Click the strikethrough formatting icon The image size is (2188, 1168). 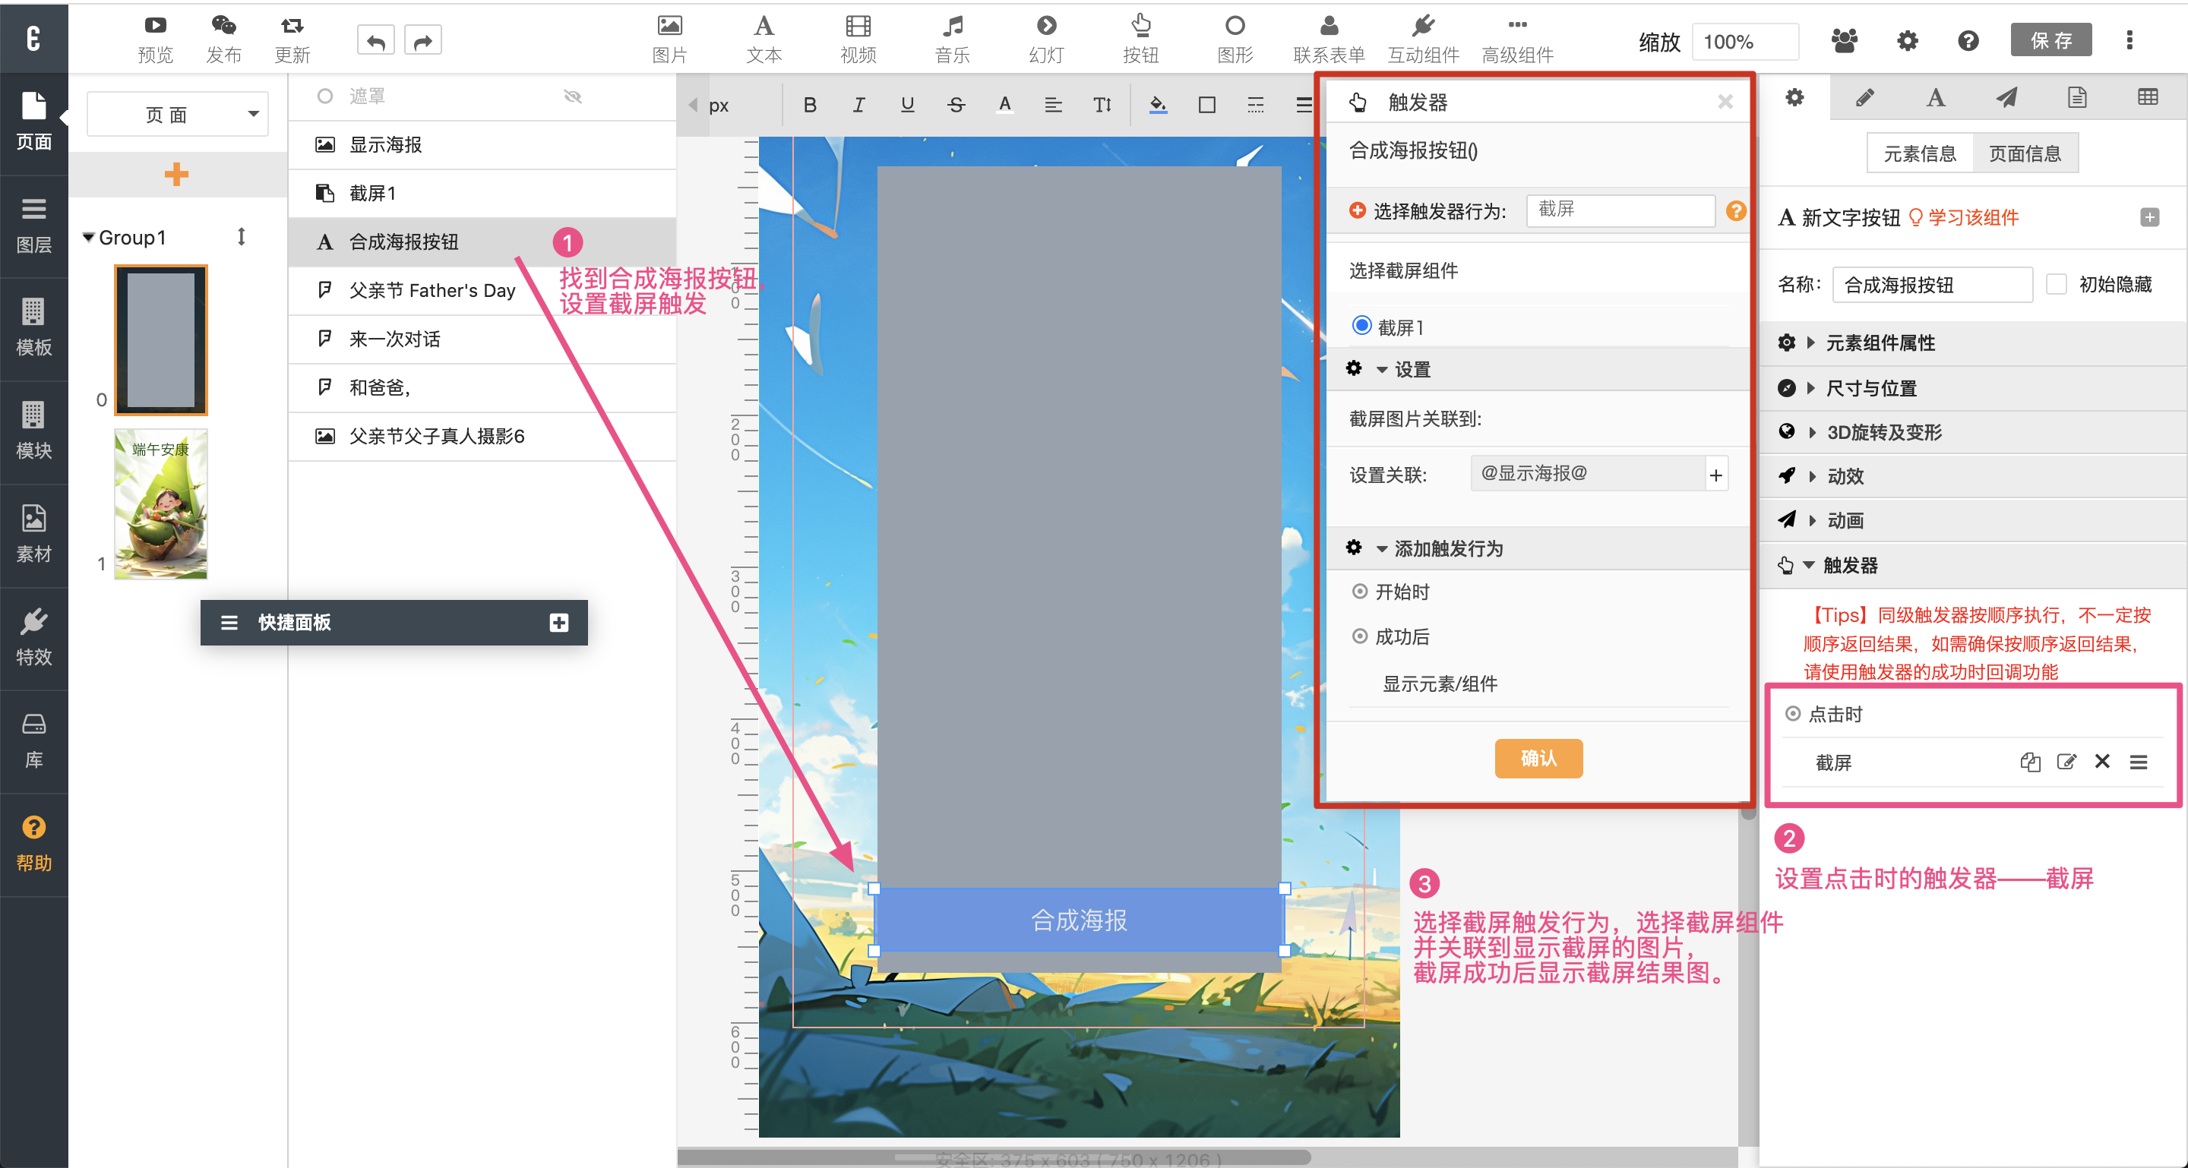coord(956,104)
